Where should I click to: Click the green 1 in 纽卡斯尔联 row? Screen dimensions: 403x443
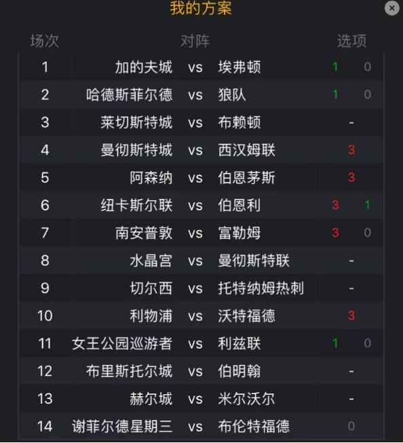click(x=367, y=205)
